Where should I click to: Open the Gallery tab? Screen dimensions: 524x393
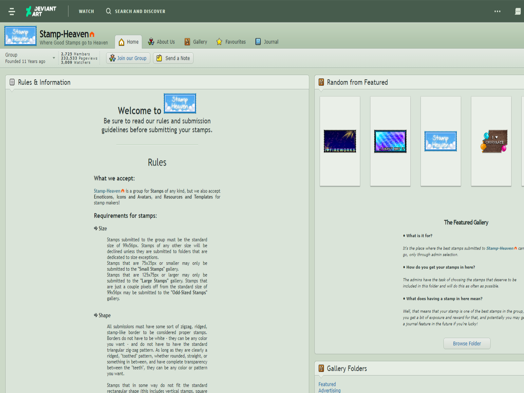click(x=196, y=42)
